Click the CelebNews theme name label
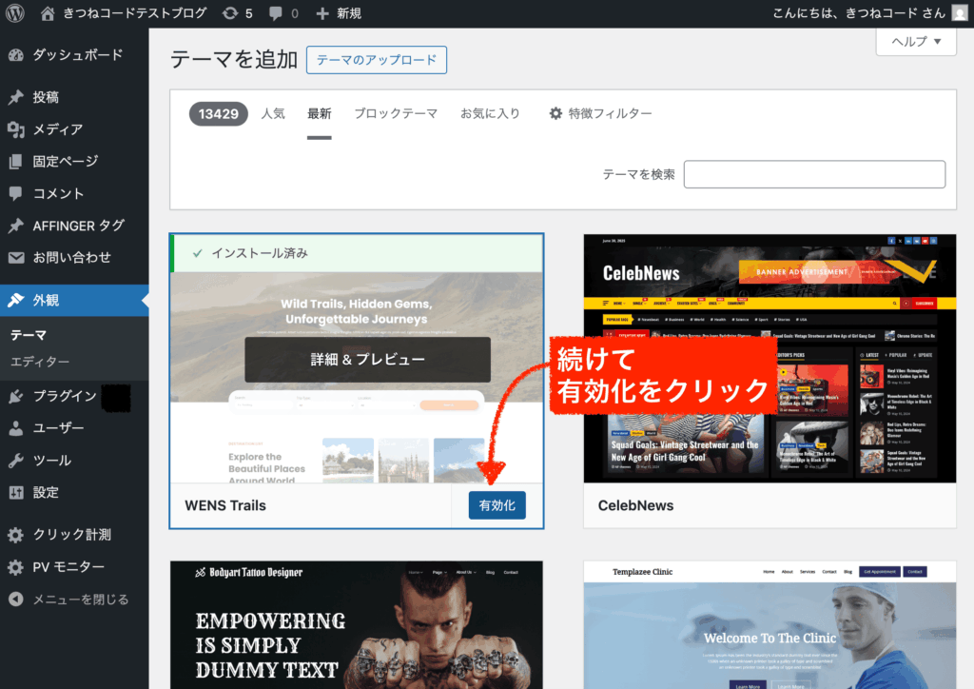 (635, 505)
